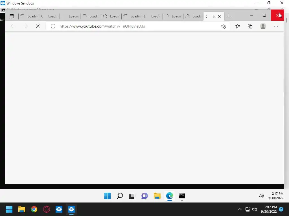289x216 pixels.
Task: Add this page to favorites
Action: tap(223, 26)
